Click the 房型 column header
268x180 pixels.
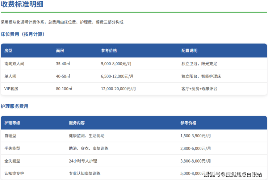[x=8, y=51]
